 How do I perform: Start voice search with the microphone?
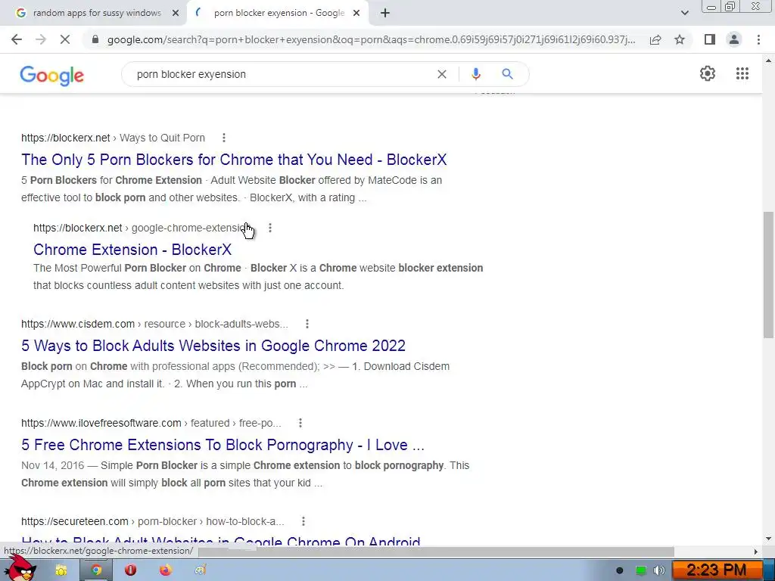(475, 74)
